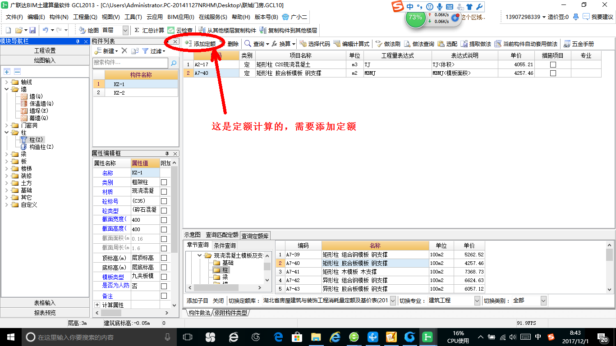Open the 切换定额库 dropdown
The image size is (616, 346).
tap(392, 300)
